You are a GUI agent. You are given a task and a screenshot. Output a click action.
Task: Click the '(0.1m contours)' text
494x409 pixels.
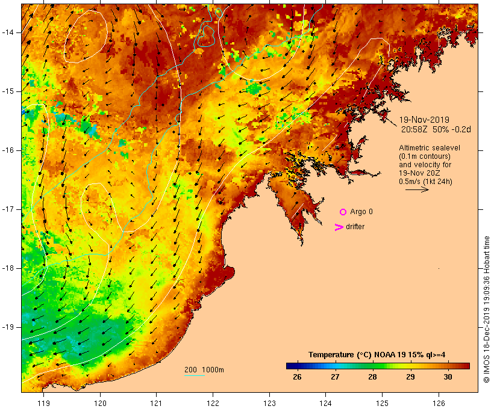(x=425, y=156)
